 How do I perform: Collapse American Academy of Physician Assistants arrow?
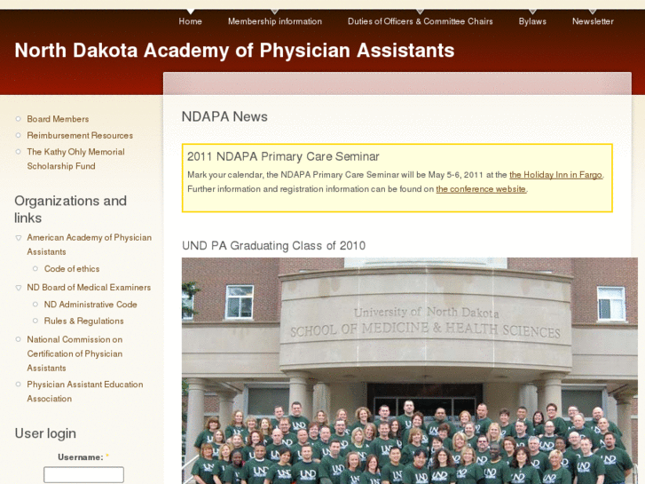point(18,238)
